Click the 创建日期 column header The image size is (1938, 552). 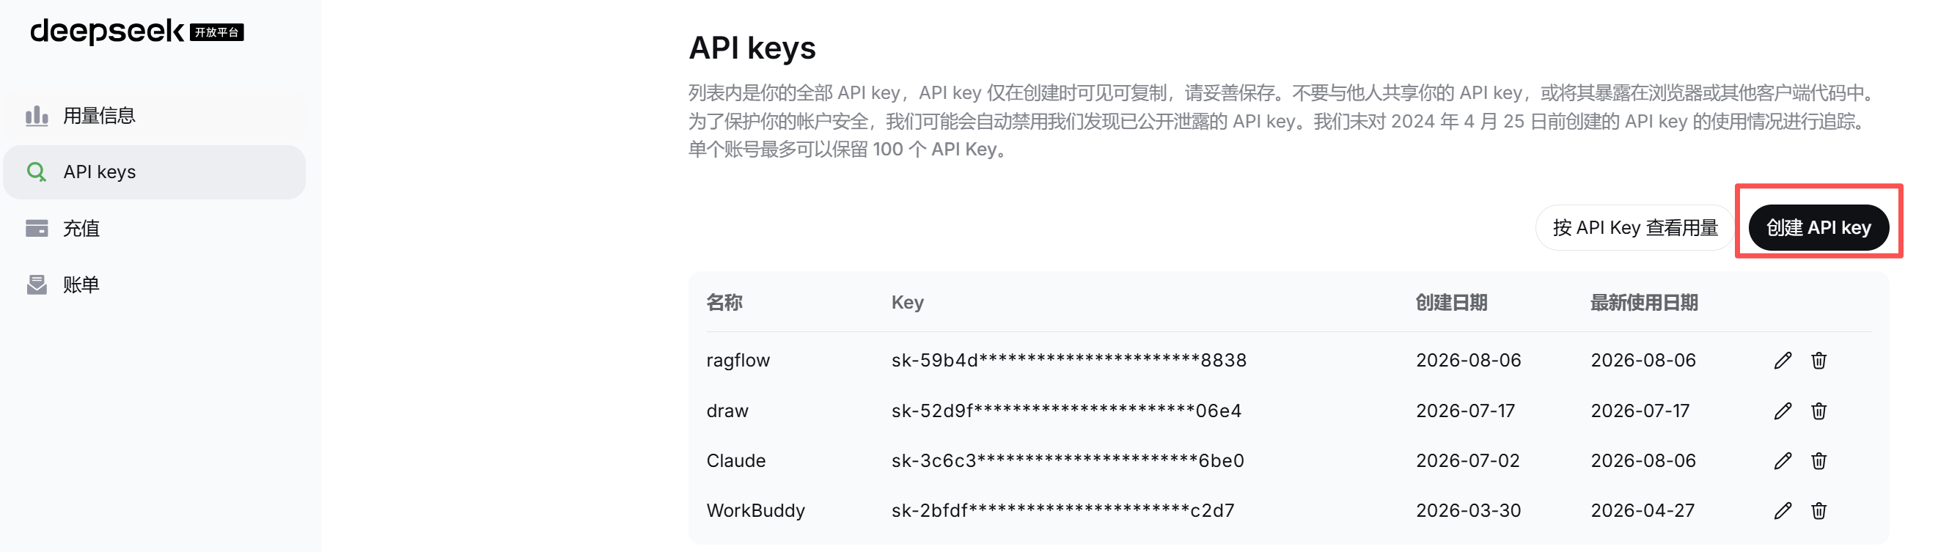(x=1450, y=302)
